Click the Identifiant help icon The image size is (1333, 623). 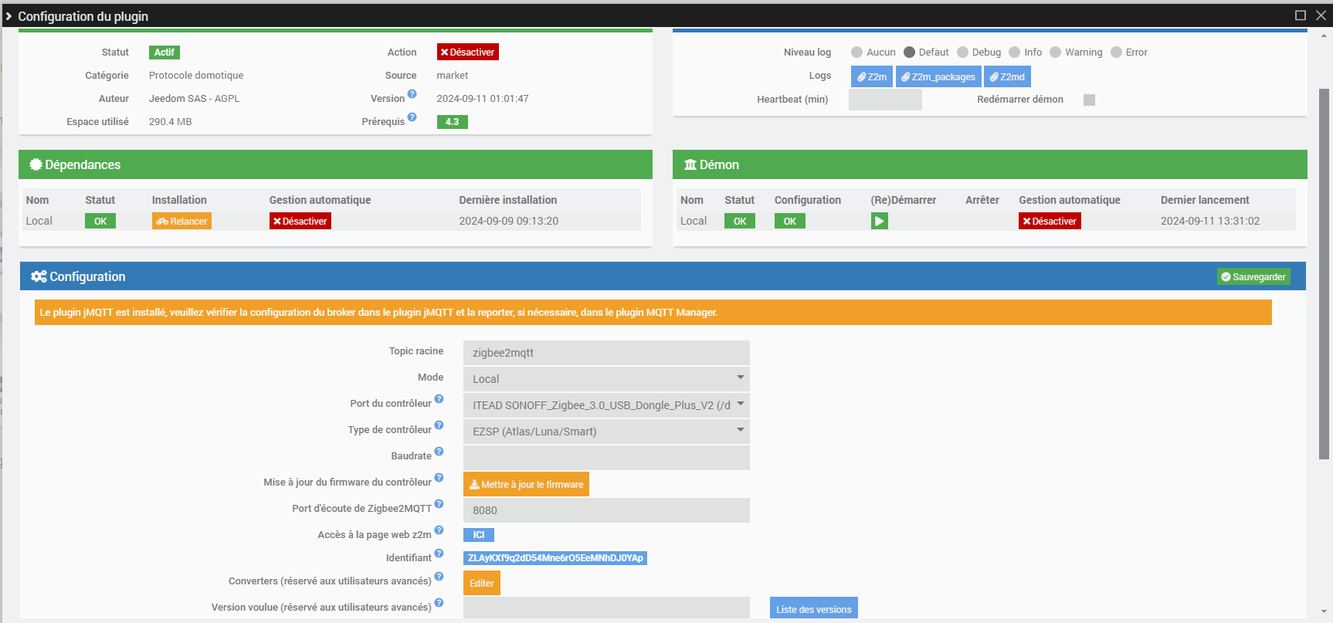[x=439, y=554]
